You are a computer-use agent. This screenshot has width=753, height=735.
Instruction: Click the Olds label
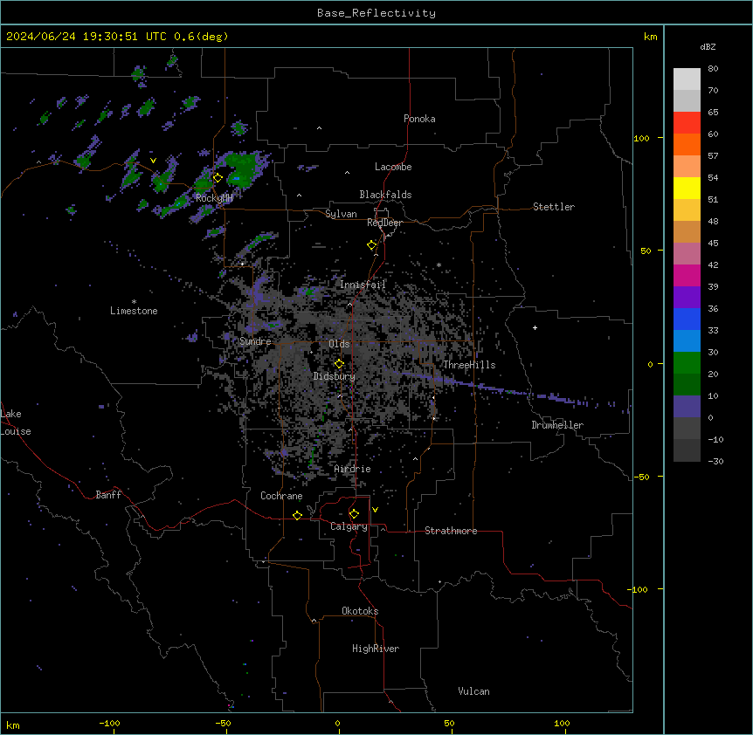tap(339, 344)
